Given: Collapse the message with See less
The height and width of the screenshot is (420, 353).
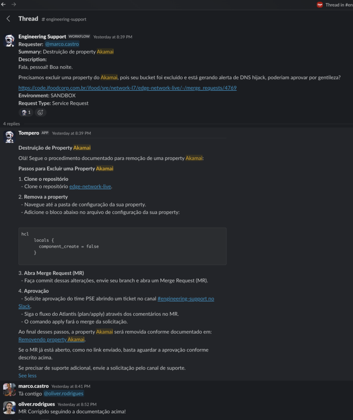Looking at the screenshot, I should click(x=27, y=376).
